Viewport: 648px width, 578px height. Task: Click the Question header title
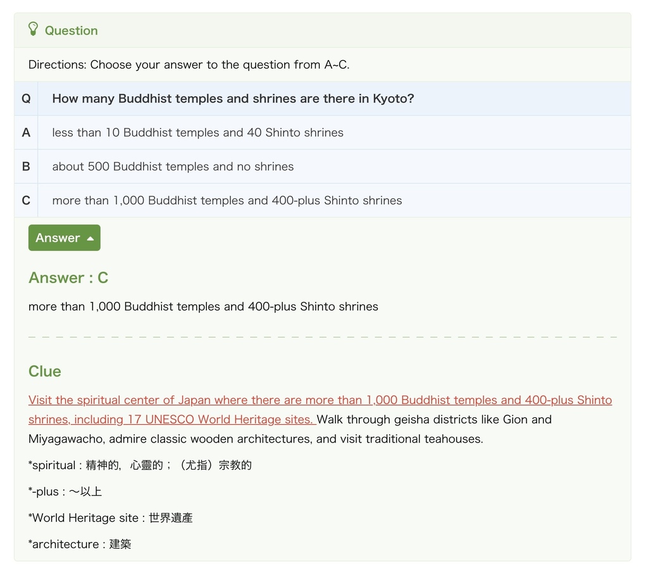coord(71,30)
